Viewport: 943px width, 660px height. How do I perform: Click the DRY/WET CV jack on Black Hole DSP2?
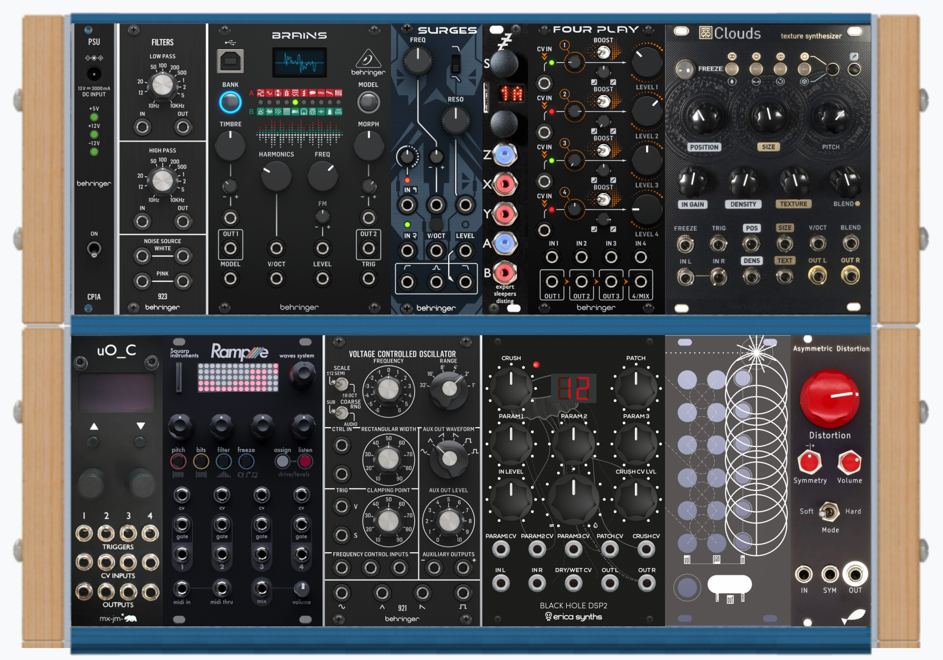click(573, 583)
